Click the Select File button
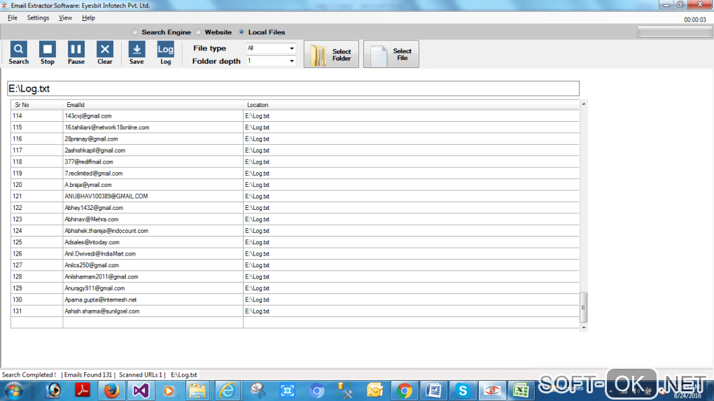 click(x=391, y=55)
